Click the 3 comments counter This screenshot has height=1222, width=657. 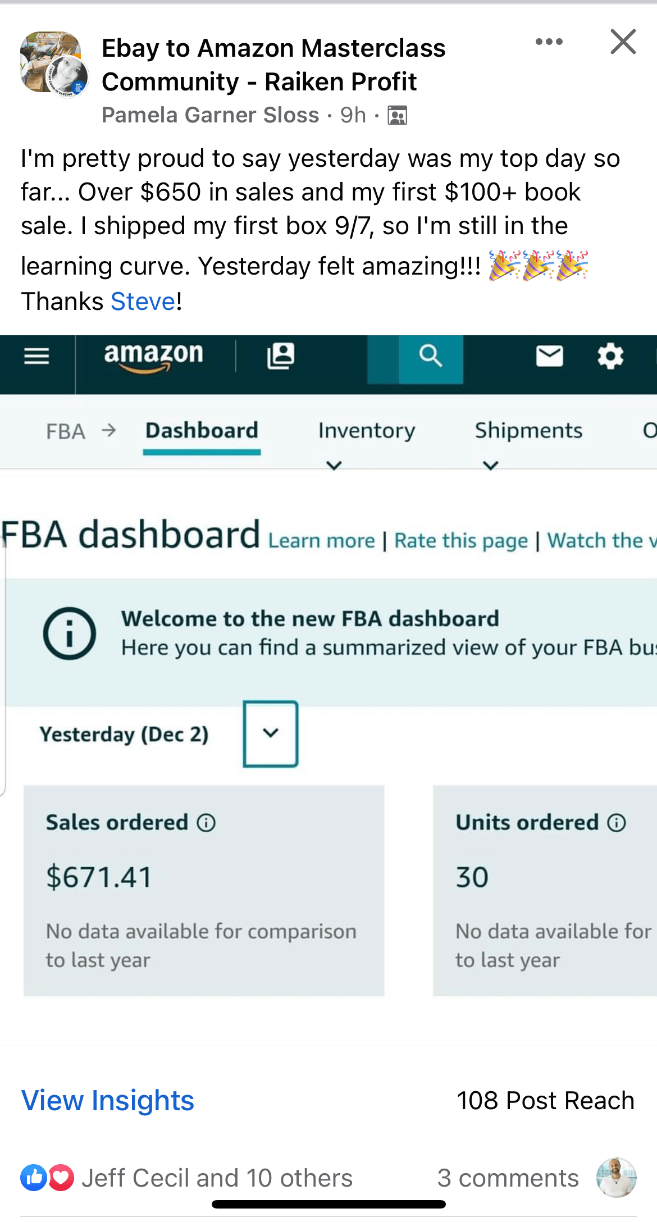click(507, 1178)
